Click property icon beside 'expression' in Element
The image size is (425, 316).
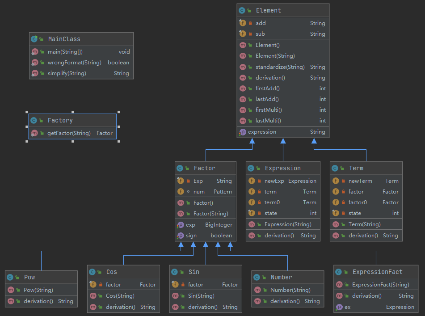point(243,132)
